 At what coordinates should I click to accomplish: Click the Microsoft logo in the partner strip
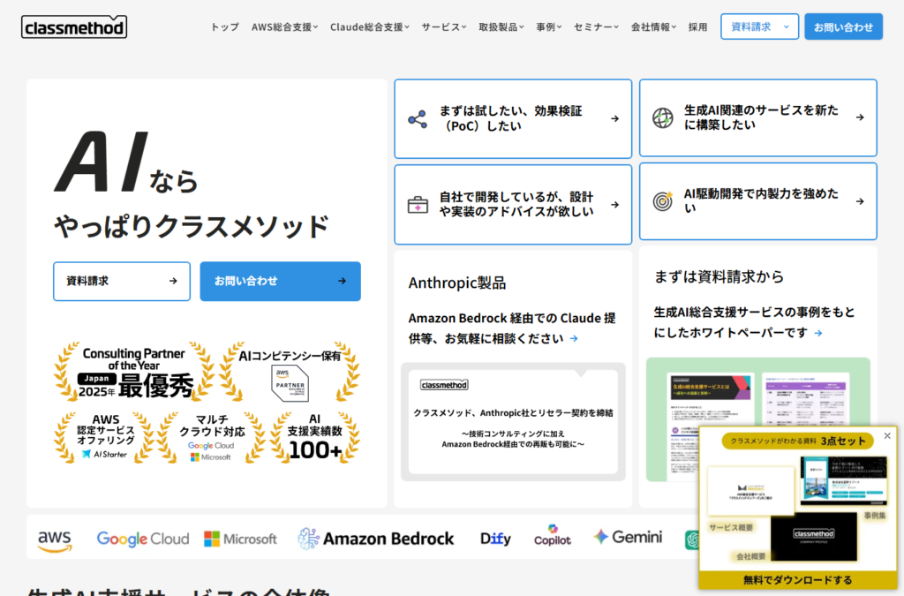click(240, 539)
